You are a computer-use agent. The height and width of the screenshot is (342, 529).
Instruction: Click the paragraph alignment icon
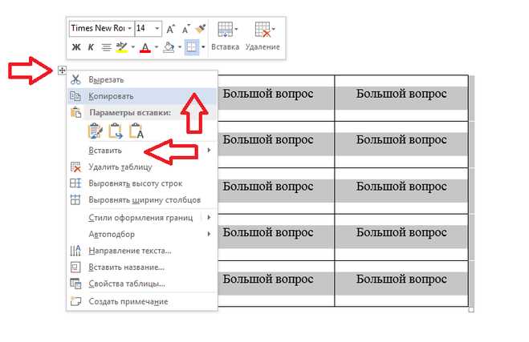coord(106,47)
